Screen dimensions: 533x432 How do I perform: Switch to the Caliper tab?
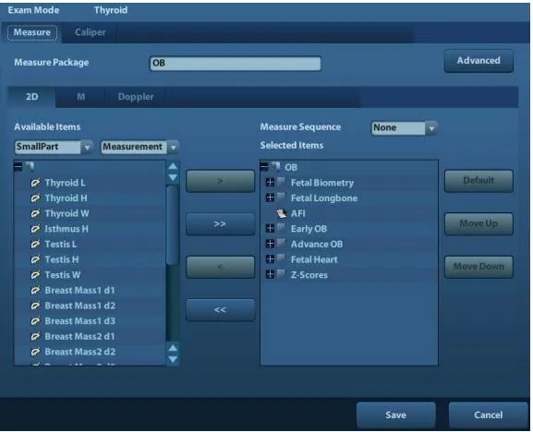click(91, 32)
